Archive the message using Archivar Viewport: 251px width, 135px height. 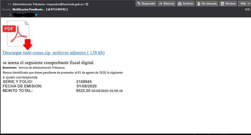point(185,4)
